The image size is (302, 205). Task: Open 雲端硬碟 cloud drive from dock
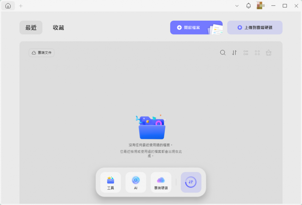click(161, 182)
